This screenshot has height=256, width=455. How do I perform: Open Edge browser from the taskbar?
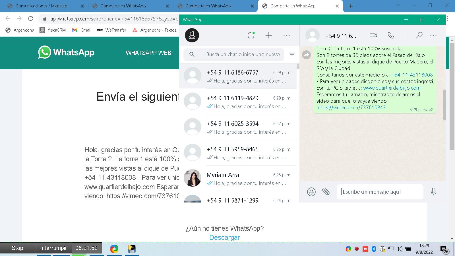tap(114, 249)
